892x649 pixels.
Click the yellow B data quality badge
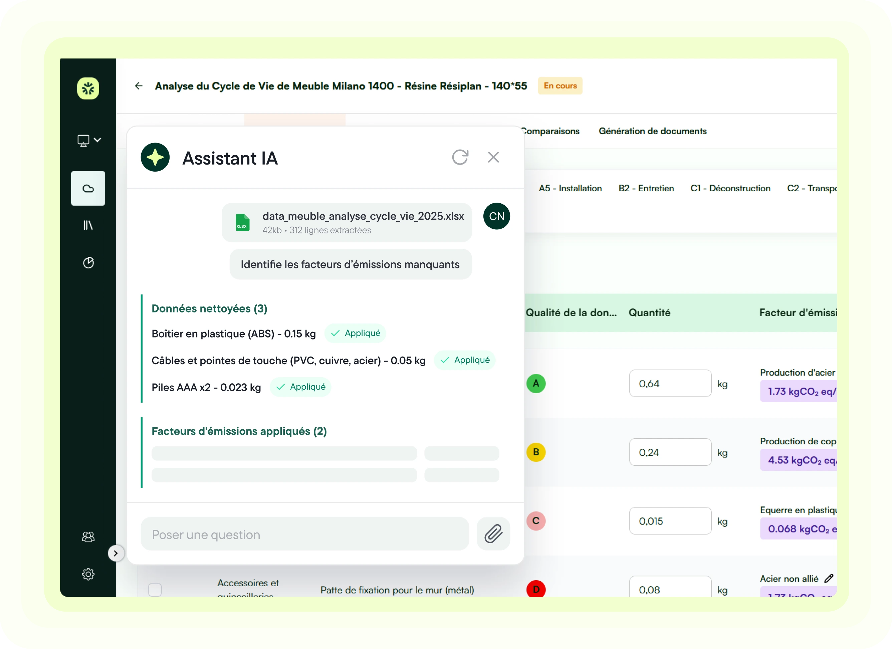coord(536,452)
